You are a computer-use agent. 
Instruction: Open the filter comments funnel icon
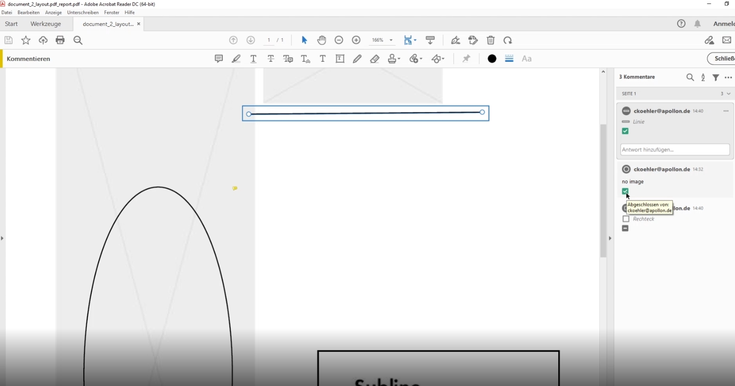pos(716,78)
